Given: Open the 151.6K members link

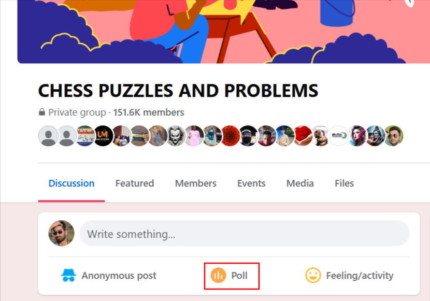Looking at the screenshot, I should (148, 112).
